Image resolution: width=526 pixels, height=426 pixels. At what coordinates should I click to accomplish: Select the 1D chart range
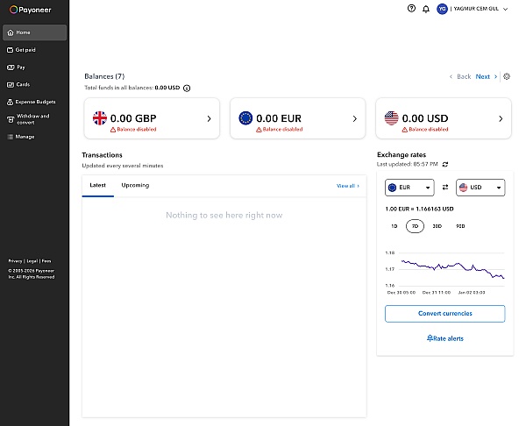click(394, 226)
